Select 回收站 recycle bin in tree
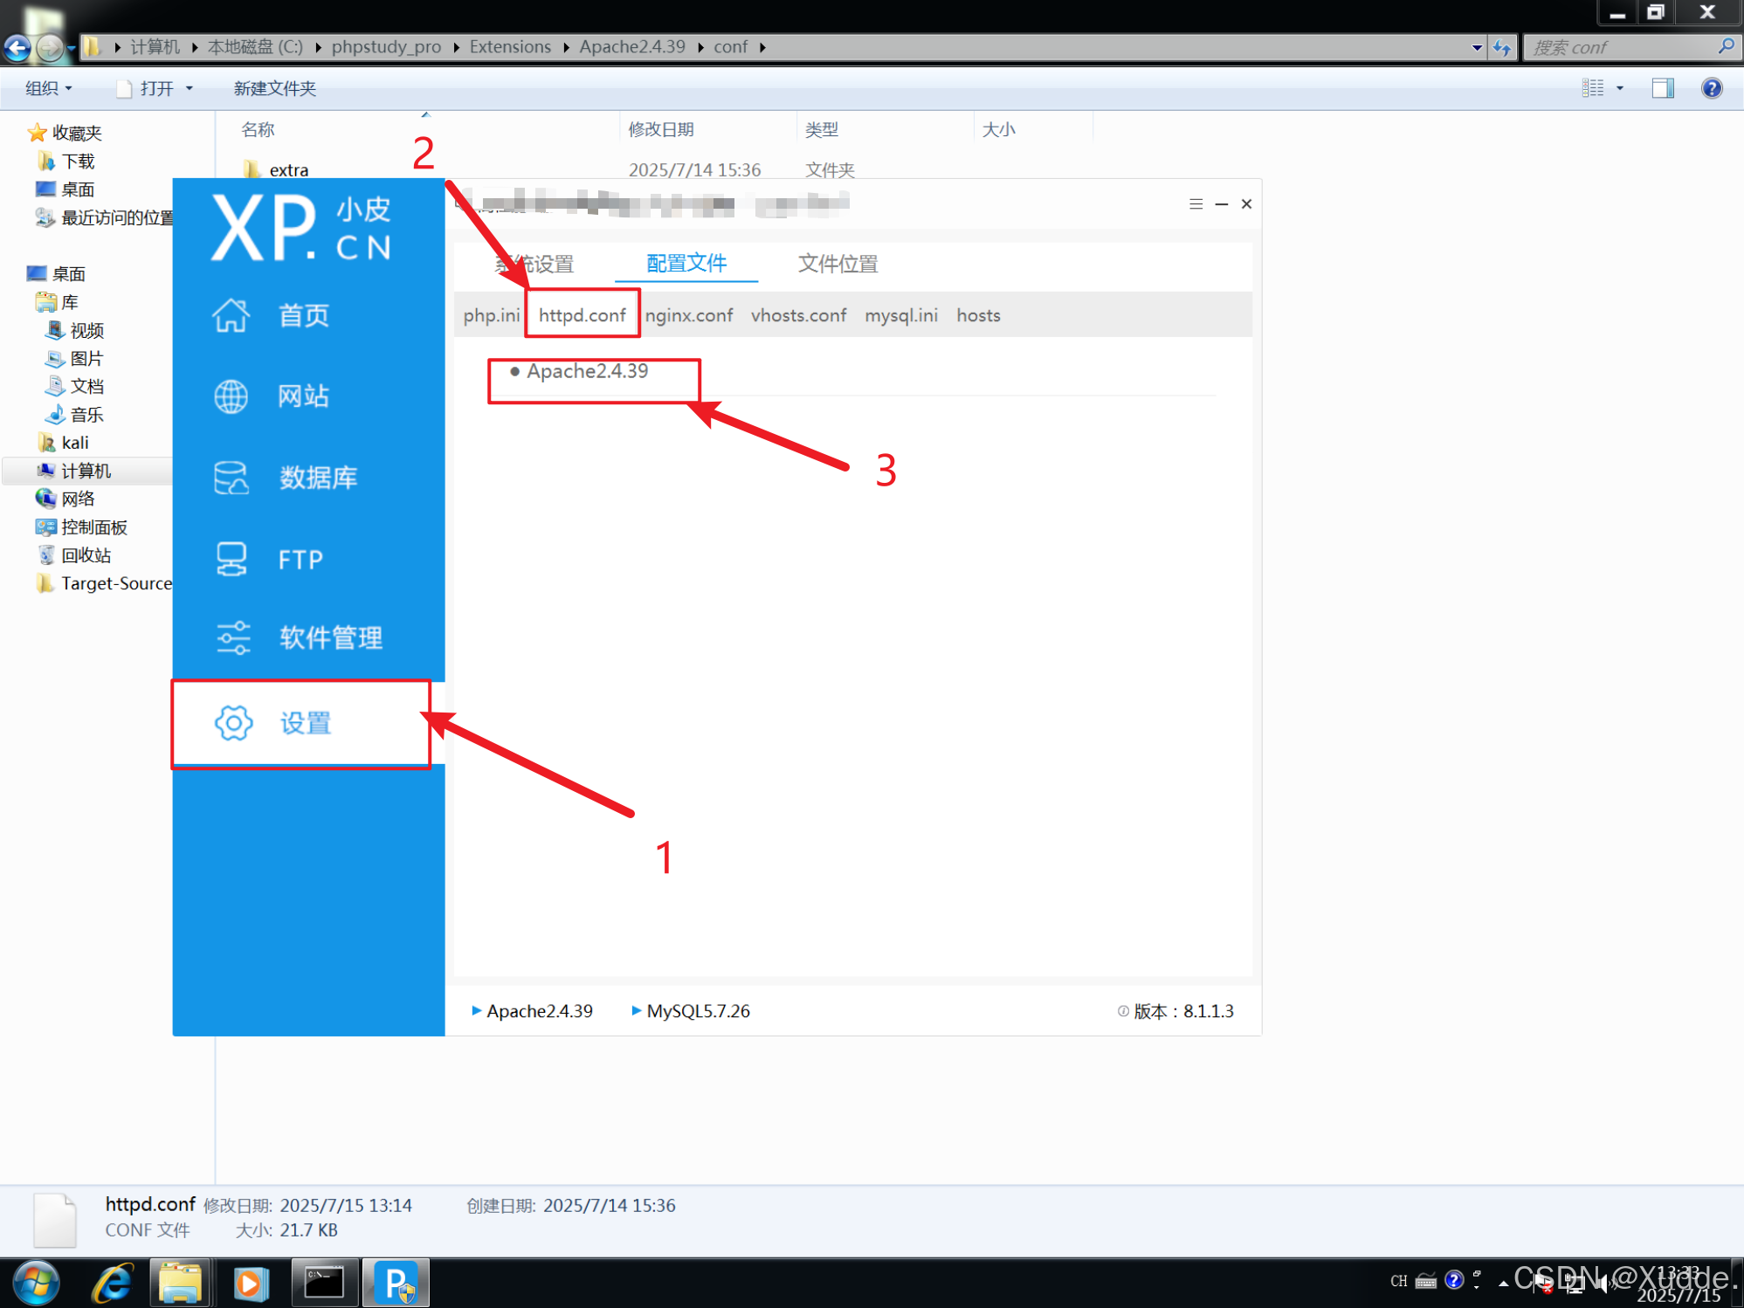 [75, 554]
